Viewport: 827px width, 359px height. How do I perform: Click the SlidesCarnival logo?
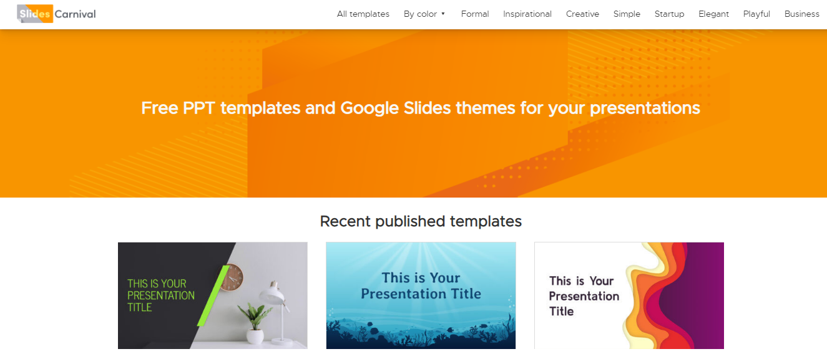click(57, 14)
